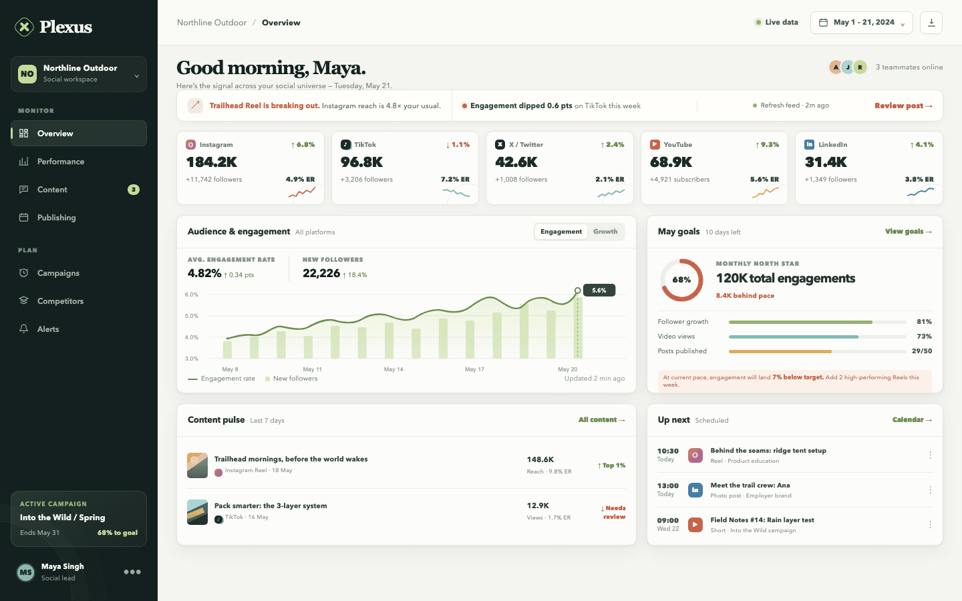The width and height of the screenshot is (962, 601).
Task: Click the Campaigns clock icon
Action: [24, 273]
